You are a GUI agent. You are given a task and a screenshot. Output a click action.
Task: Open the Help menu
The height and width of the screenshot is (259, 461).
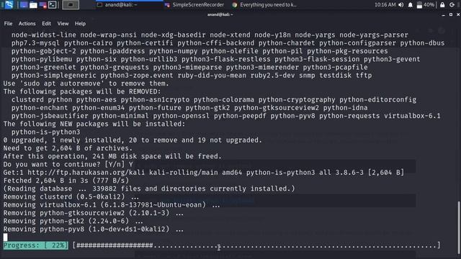[80, 24]
